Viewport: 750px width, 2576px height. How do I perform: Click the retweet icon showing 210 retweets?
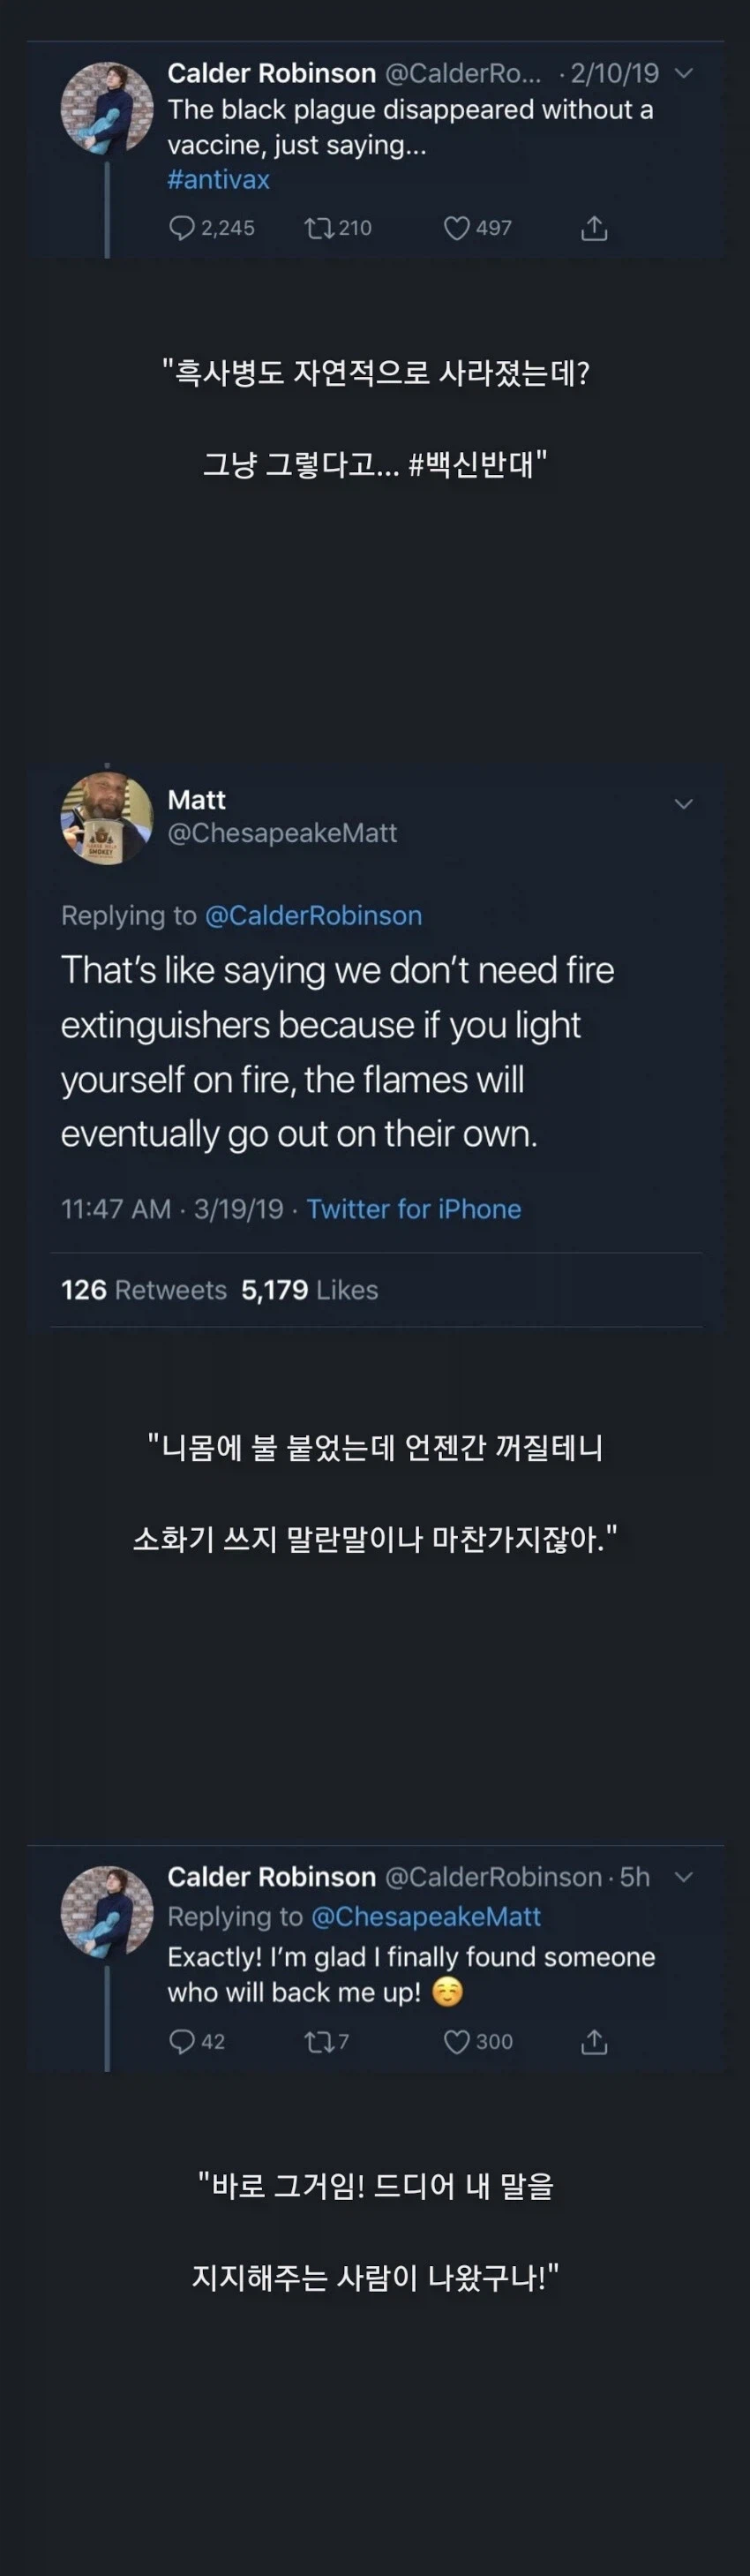coord(318,228)
